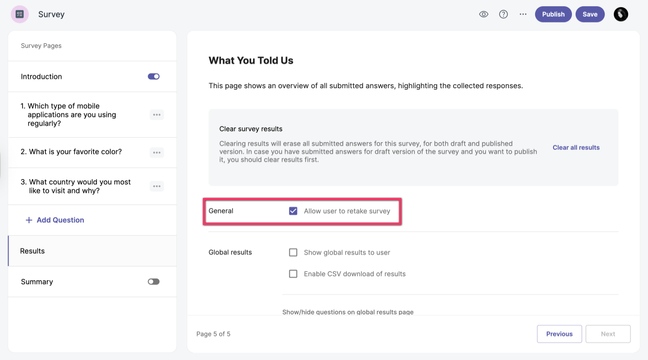Go to the Previous page
648x360 pixels.
tap(559, 334)
